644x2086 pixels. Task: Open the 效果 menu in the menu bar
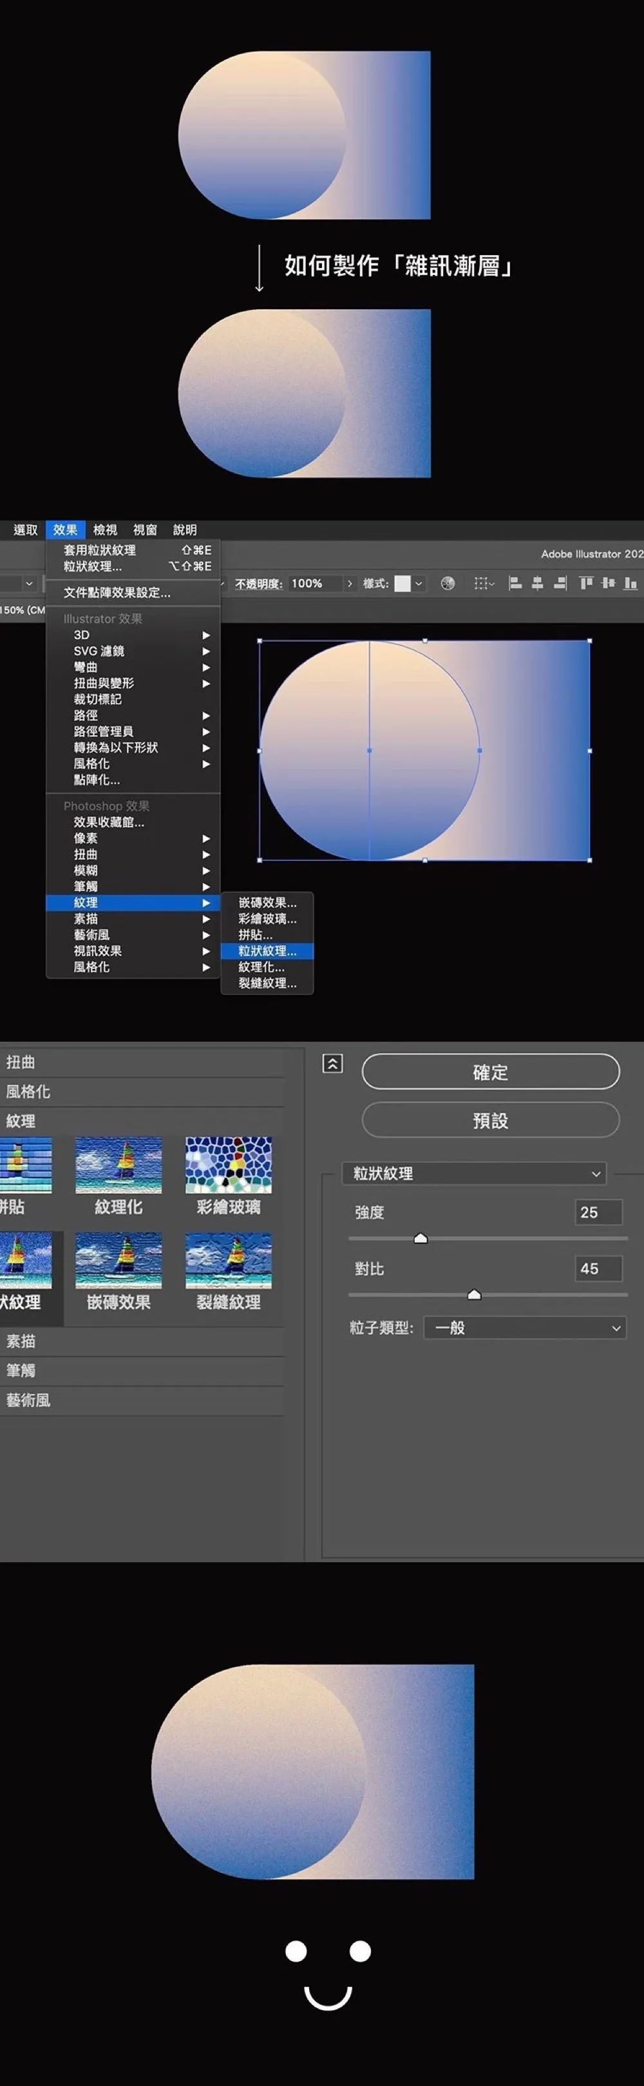(x=66, y=530)
